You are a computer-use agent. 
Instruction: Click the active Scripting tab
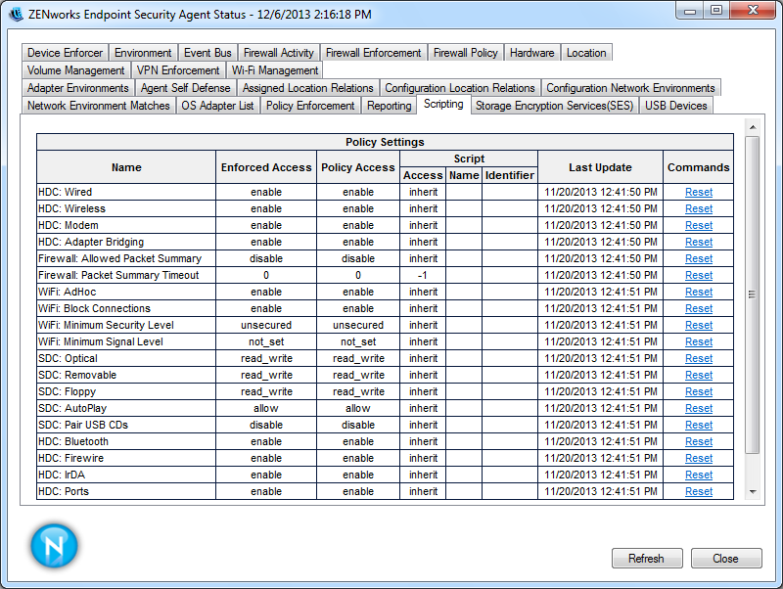coord(443,105)
